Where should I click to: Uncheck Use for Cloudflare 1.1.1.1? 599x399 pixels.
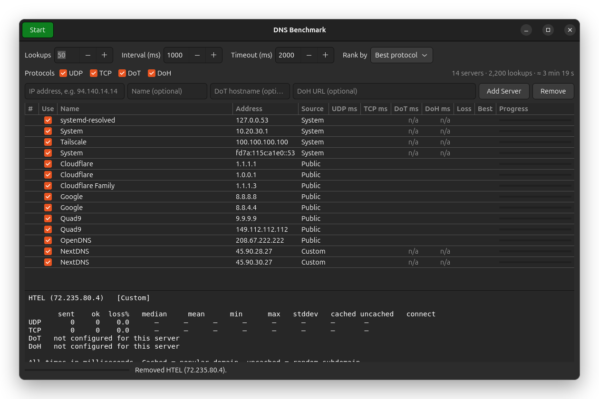pyautogui.click(x=48, y=164)
